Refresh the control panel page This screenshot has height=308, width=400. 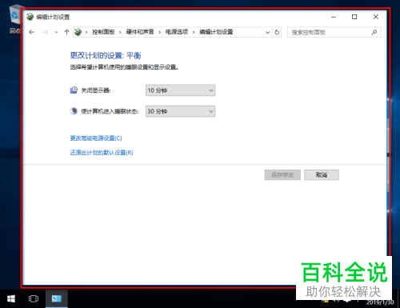pos(277,32)
